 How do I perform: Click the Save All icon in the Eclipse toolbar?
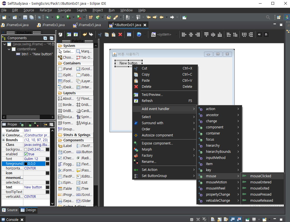pyautogui.click(x=31, y=17)
